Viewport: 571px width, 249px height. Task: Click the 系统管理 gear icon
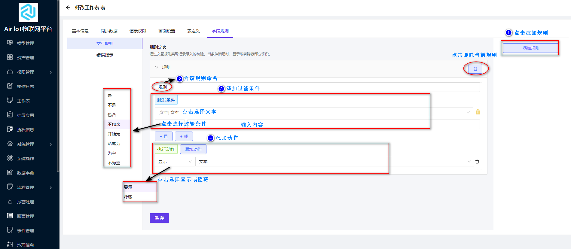10,144
